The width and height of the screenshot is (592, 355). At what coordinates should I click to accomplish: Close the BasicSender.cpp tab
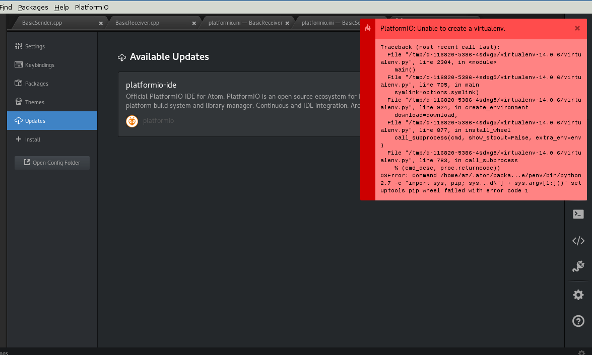click(101, 23)
